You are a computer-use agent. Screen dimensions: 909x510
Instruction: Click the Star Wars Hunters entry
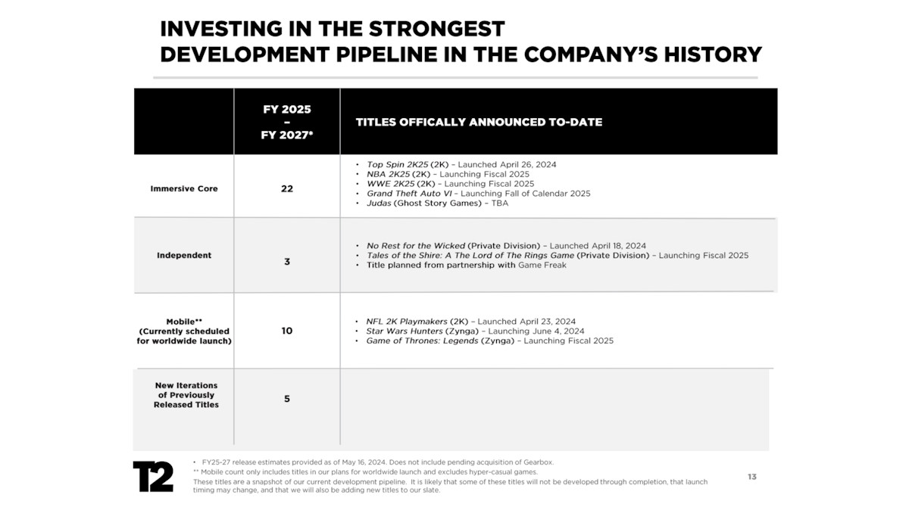(x=475, y=331)
